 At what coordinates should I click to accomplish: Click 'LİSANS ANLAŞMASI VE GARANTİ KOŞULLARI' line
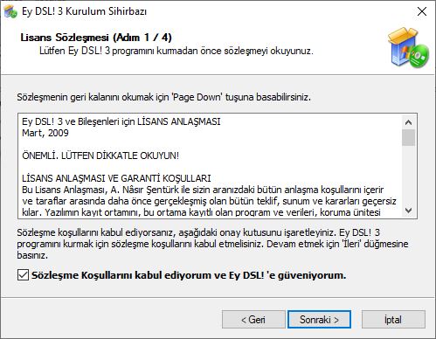point(116,178)
